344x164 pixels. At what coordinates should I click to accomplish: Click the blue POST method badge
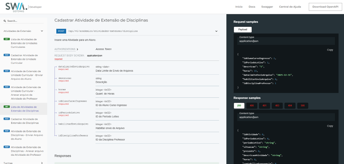click(61, 31)
